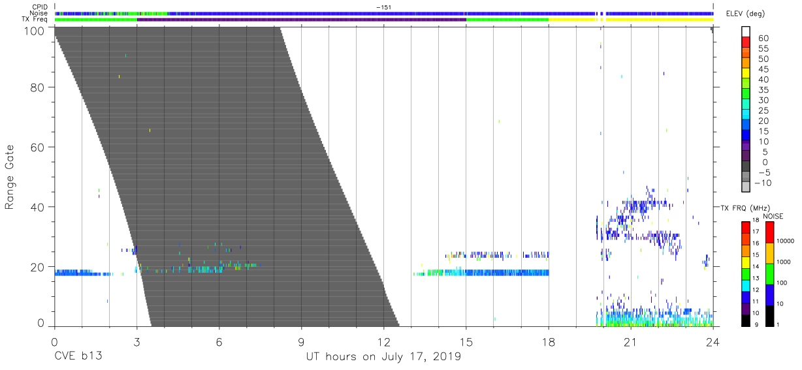This screenshot has width=802, height=370.
Task: Click the white top swatch of ELEV colorbar
Action: (745, 31)
